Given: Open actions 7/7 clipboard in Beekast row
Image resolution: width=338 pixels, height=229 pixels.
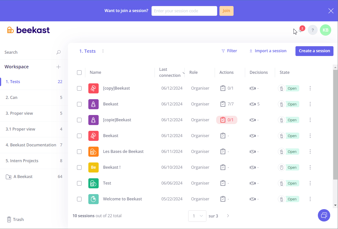Looking at the screenshot, I should pos(223,104).
